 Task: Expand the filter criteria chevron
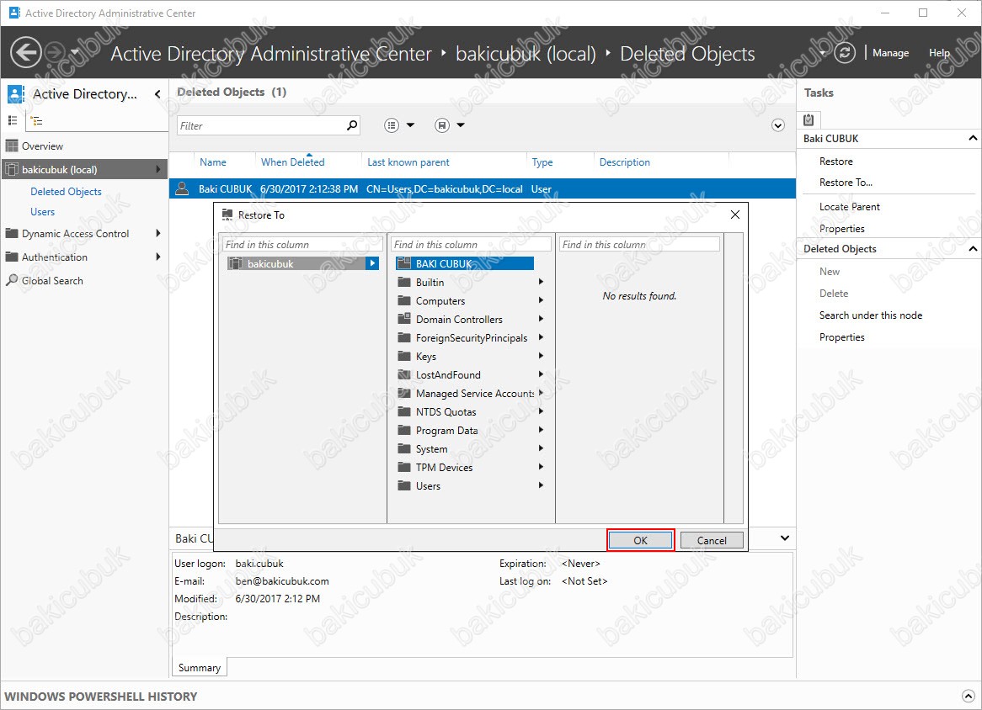[x=778, y=125]
